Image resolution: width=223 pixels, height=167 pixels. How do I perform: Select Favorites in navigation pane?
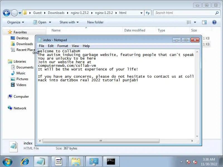(x=20, y=32)
